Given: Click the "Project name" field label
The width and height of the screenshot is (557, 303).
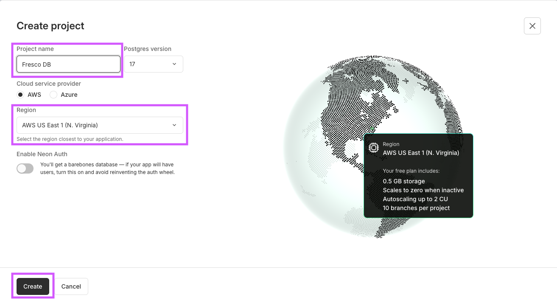Looking at the screenshot, I should 35,49.
